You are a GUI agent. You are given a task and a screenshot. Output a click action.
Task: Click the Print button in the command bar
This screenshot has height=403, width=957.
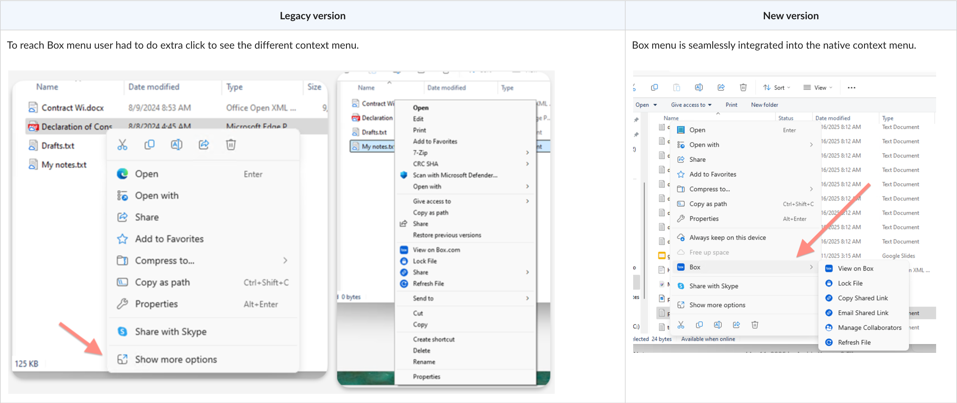tap(731, 105)
